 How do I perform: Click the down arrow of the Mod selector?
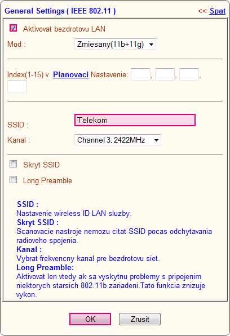tap(151, 45)
